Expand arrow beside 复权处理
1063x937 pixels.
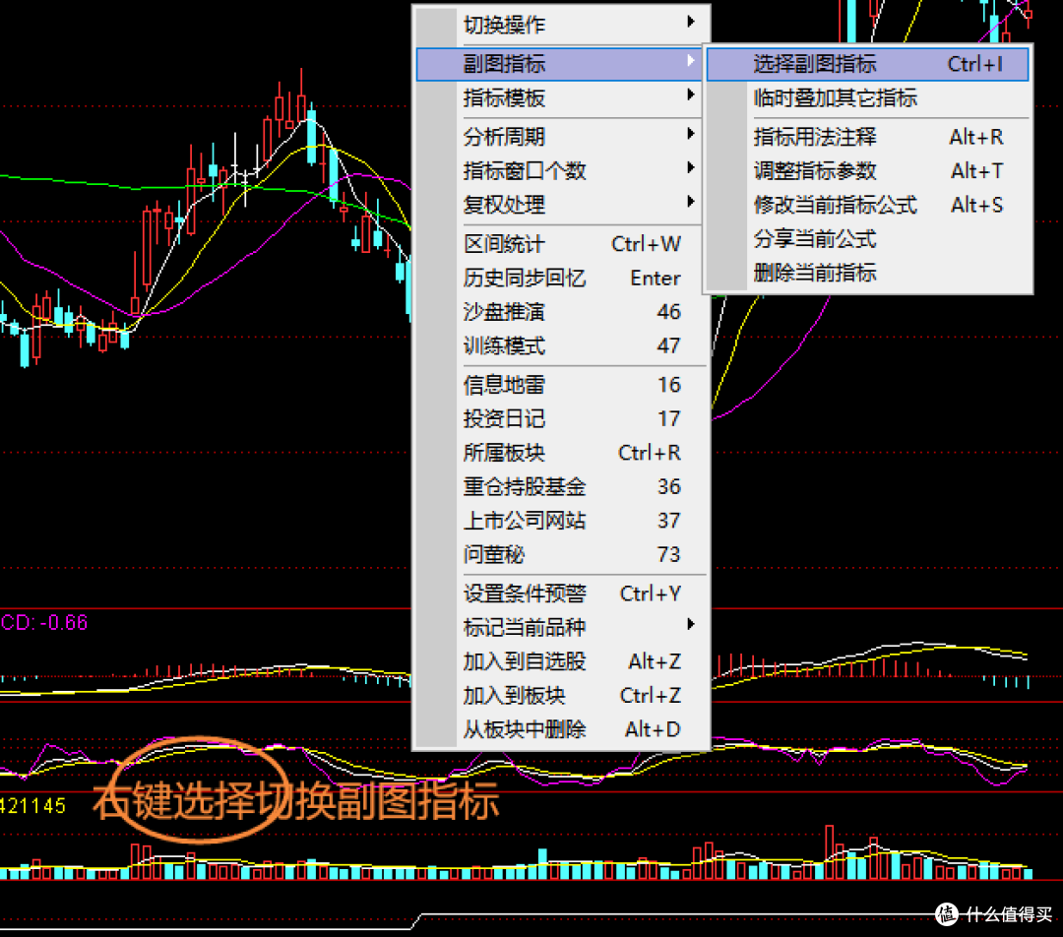pyautogui.click(x=691, y=201)
